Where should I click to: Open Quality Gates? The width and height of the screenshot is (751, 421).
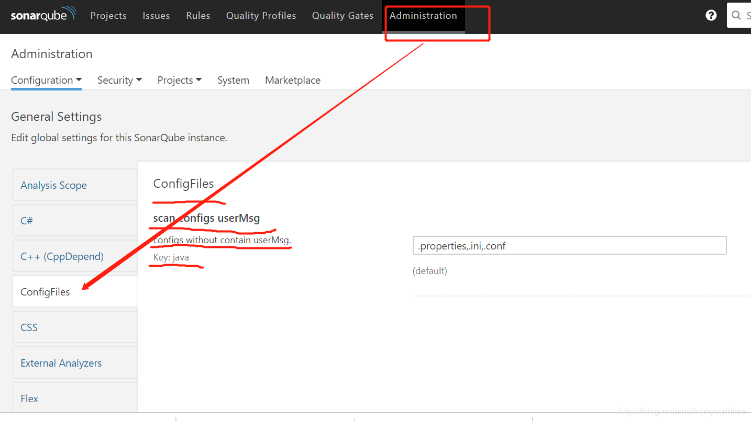point(343,16)
